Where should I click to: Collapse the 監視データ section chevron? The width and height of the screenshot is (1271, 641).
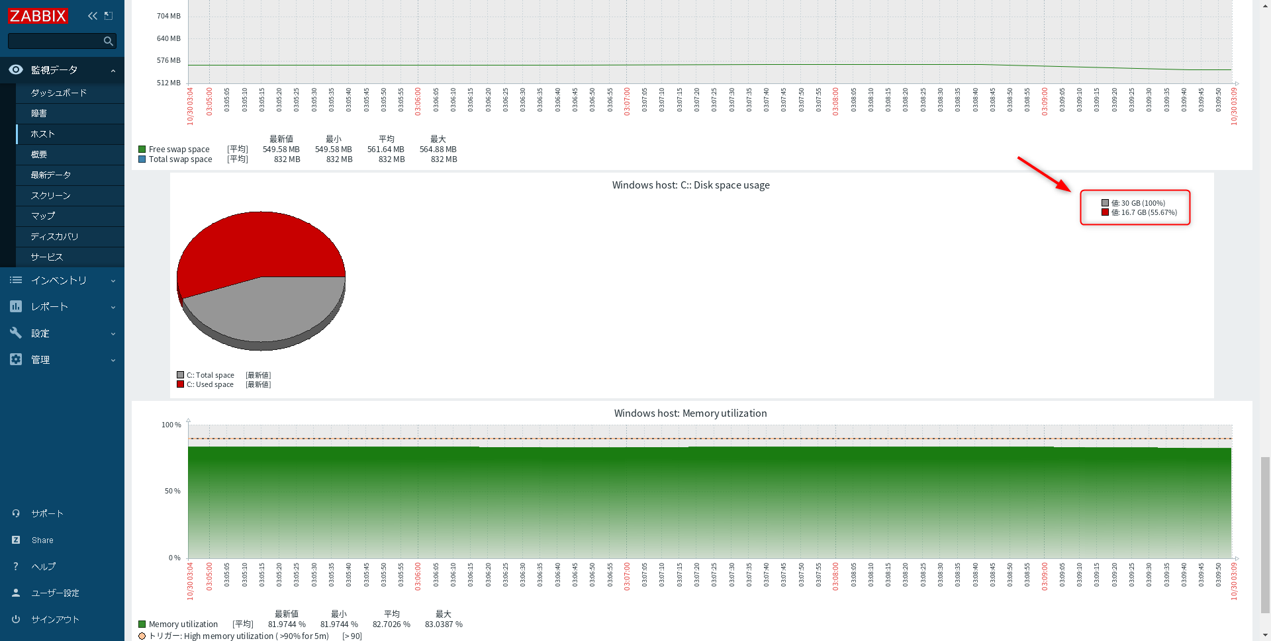(113, 71)
